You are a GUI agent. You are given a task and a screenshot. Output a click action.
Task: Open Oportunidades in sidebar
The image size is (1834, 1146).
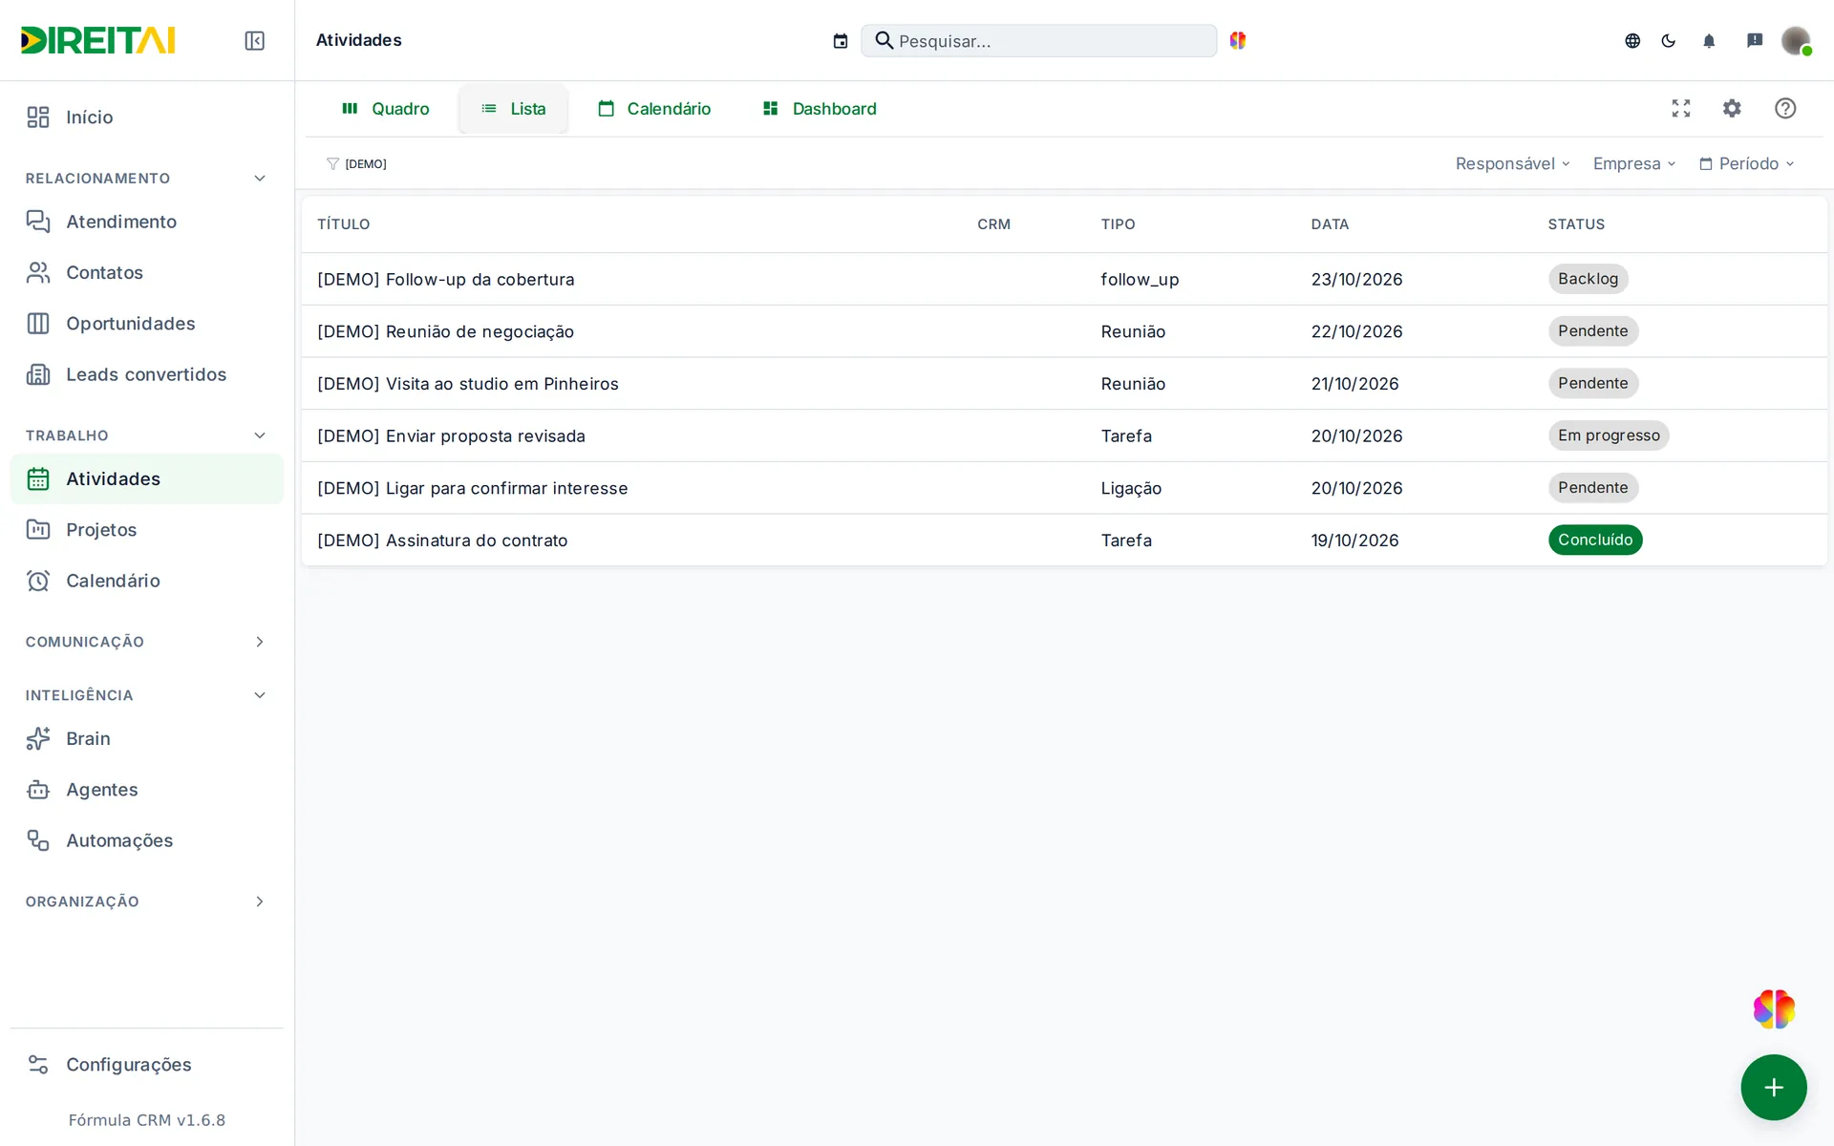[x=146, y=324]
